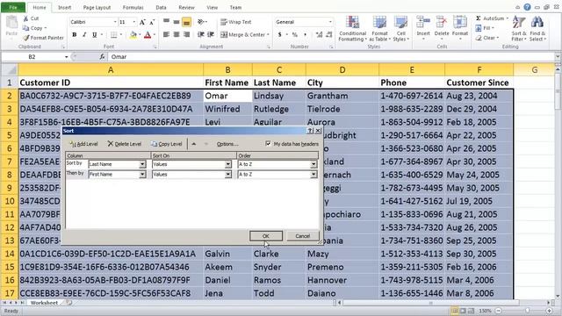Click Options button in Sort dialog

pos(227,144)
